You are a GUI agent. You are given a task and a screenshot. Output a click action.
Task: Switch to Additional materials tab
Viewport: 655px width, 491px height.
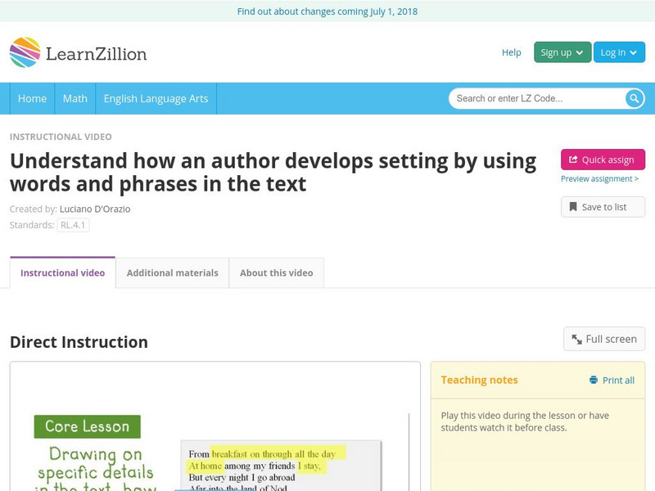click(x=173, y=273)
